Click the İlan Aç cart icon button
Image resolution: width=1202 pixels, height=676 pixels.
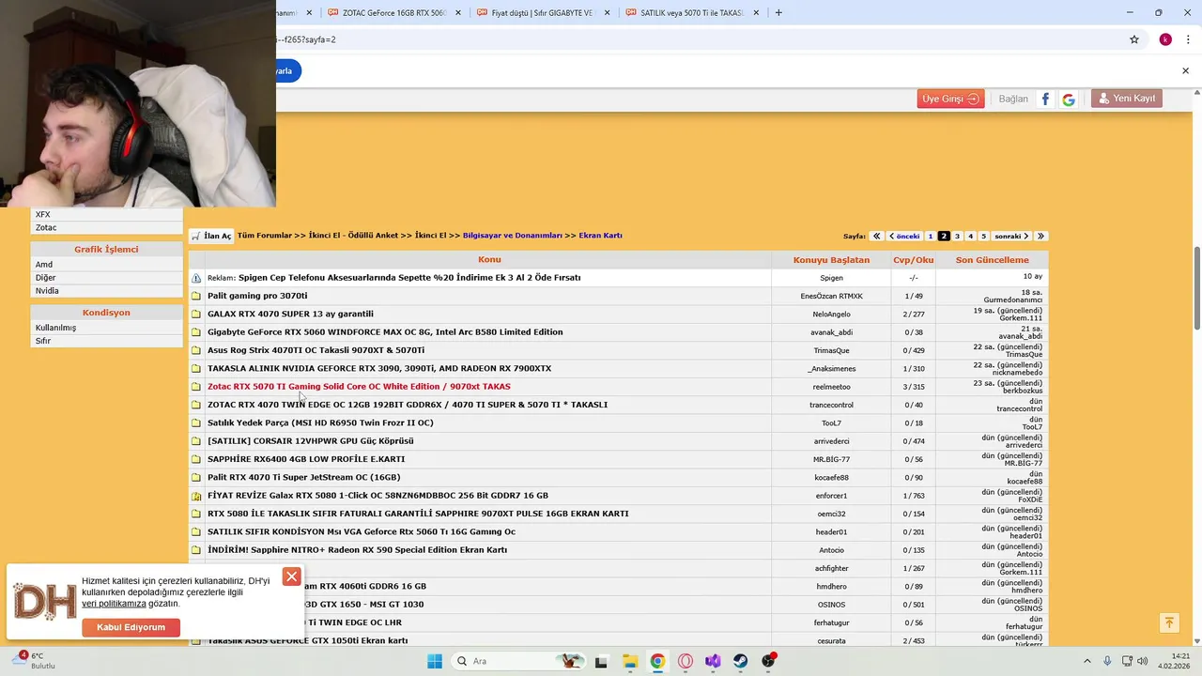click(211, 236)
